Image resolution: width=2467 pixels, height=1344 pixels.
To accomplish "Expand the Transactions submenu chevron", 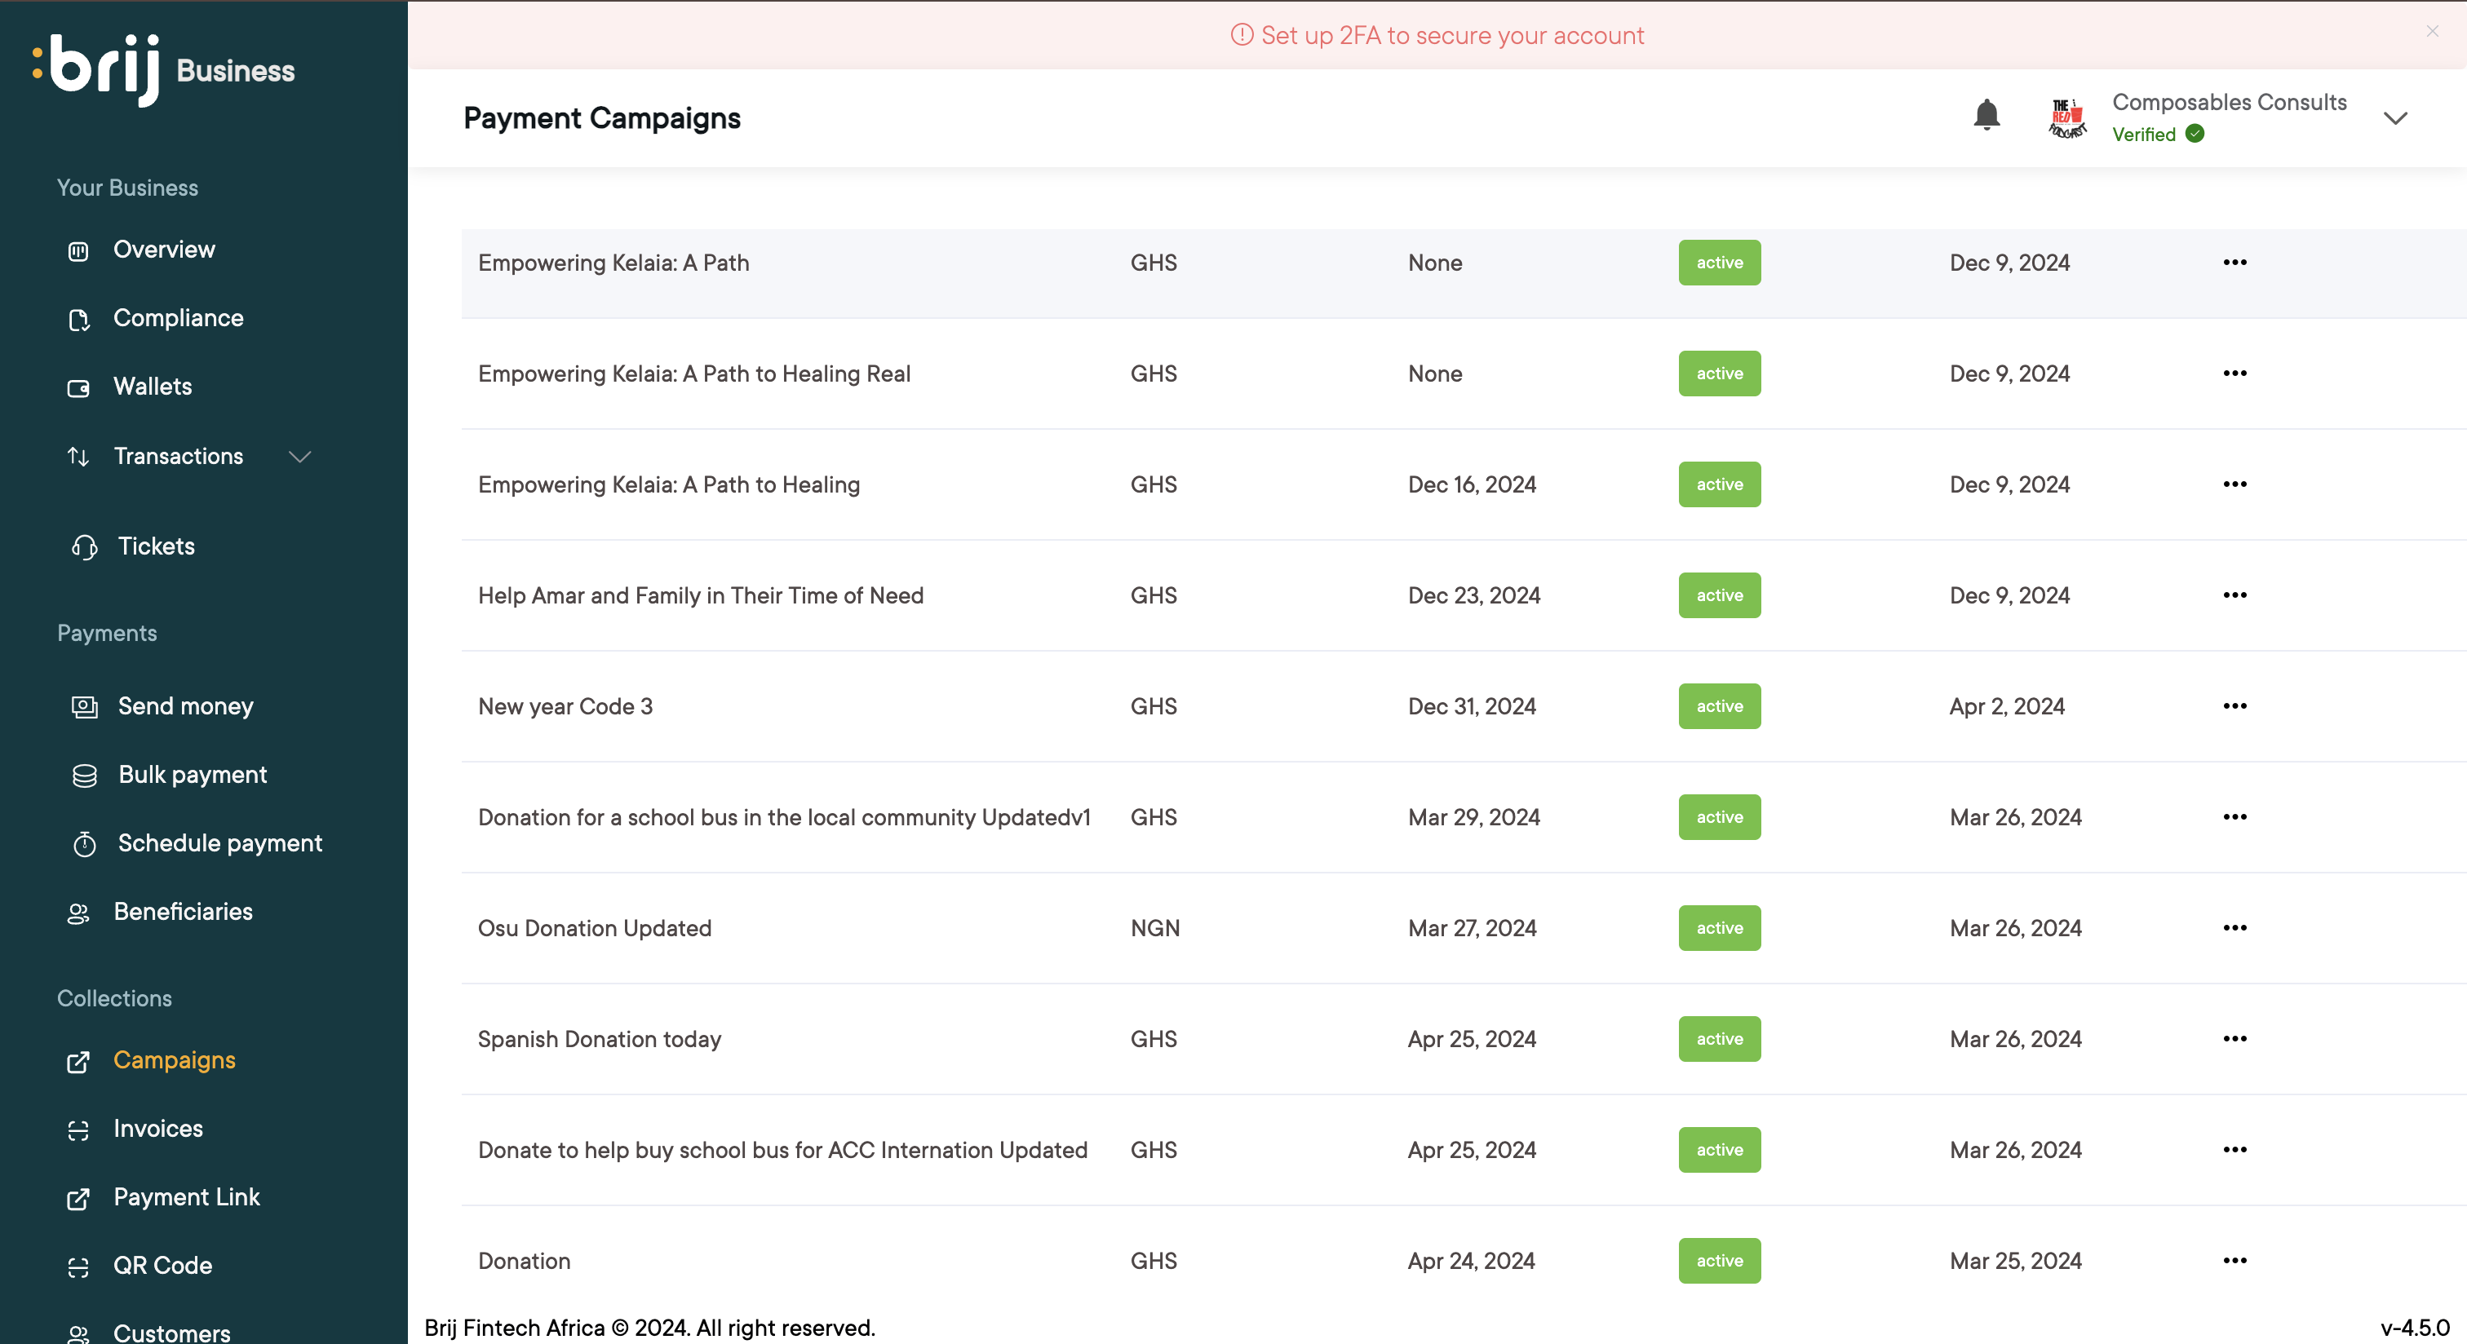I will click(x=299, y=457).
